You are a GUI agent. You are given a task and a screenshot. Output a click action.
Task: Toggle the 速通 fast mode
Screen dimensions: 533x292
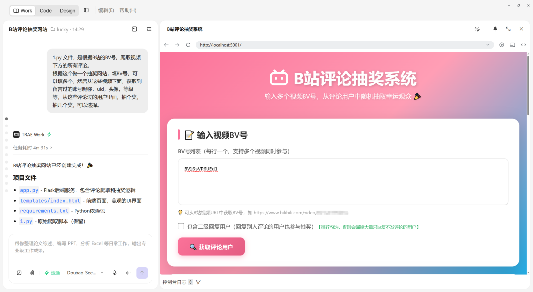click(52, 273)
